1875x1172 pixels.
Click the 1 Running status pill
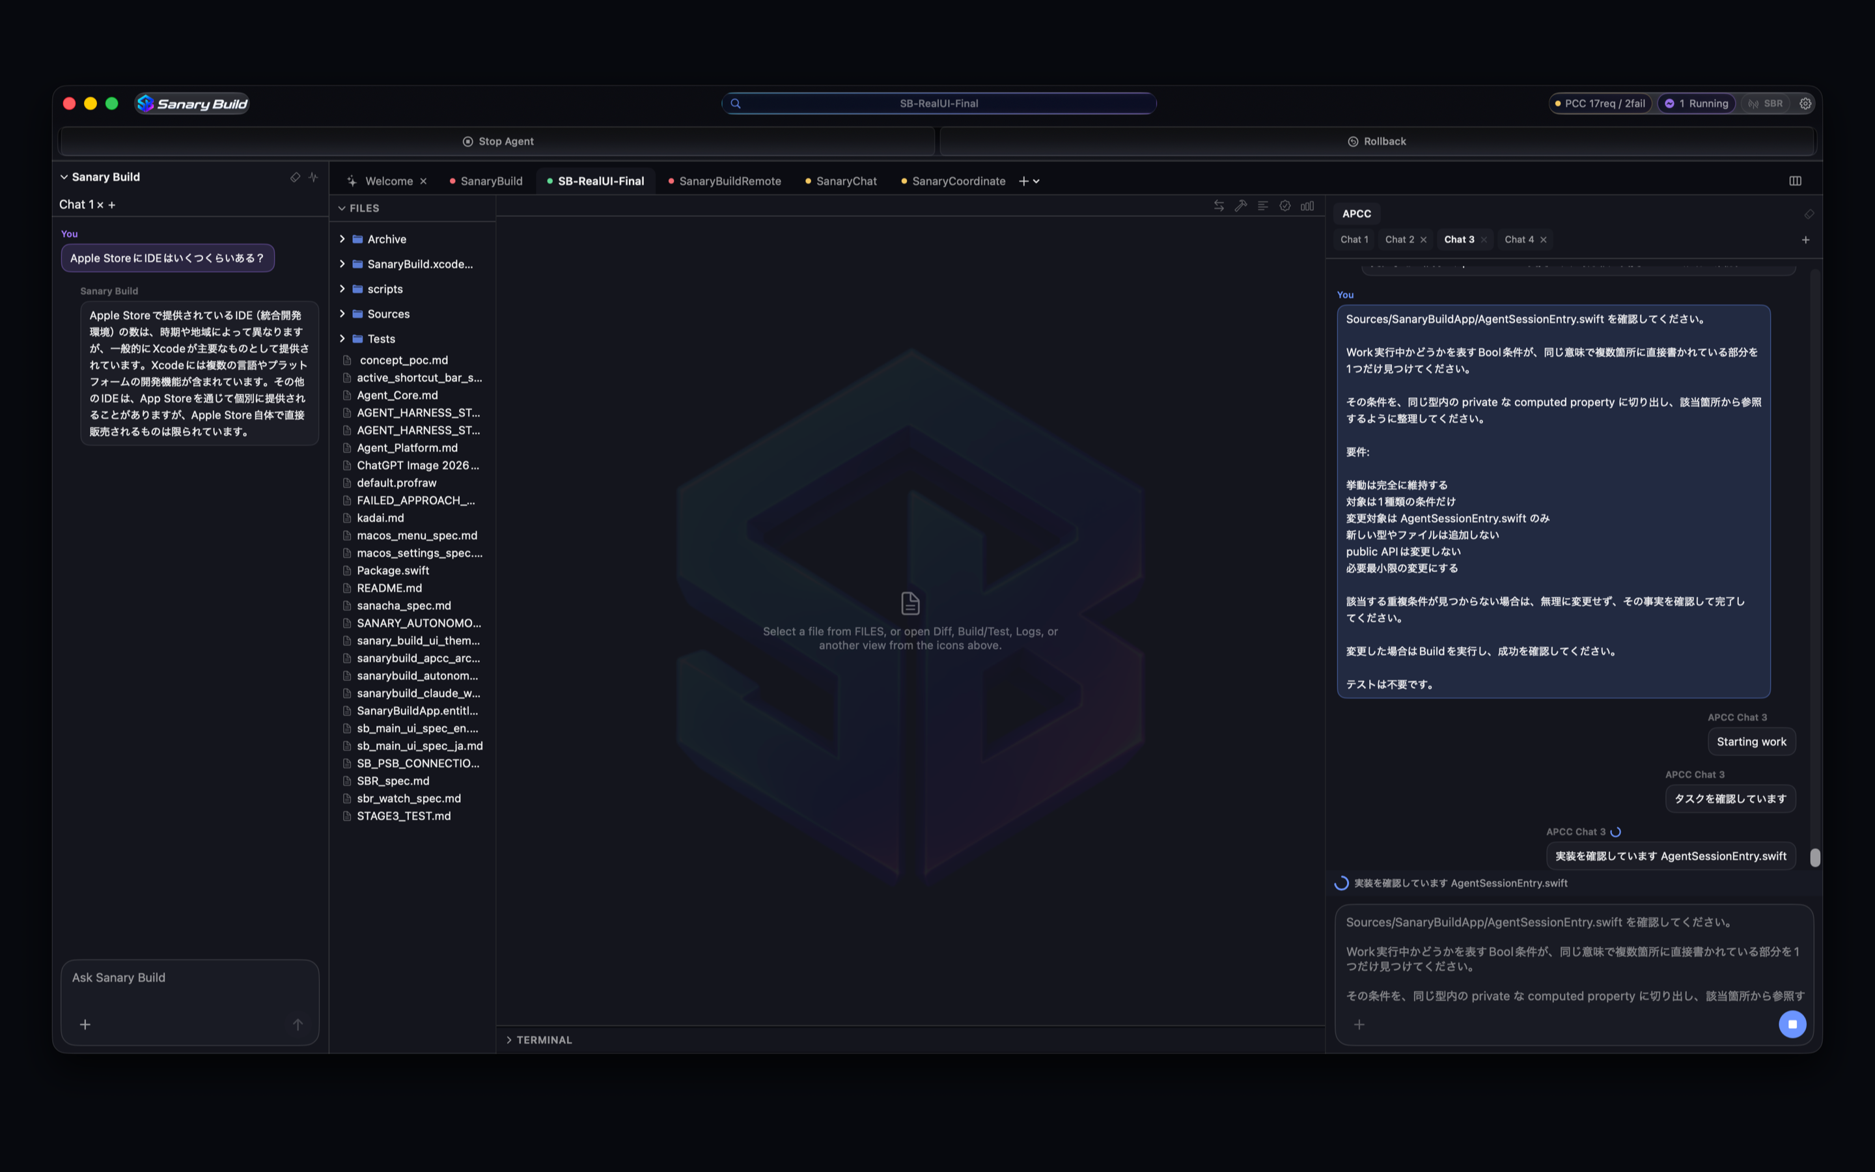[x=1697, y=103]
